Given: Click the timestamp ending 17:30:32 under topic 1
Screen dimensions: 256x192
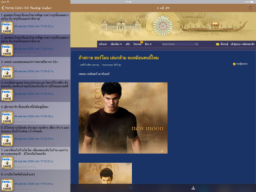Looking at the screenshot, I should (x=34, y=26).
